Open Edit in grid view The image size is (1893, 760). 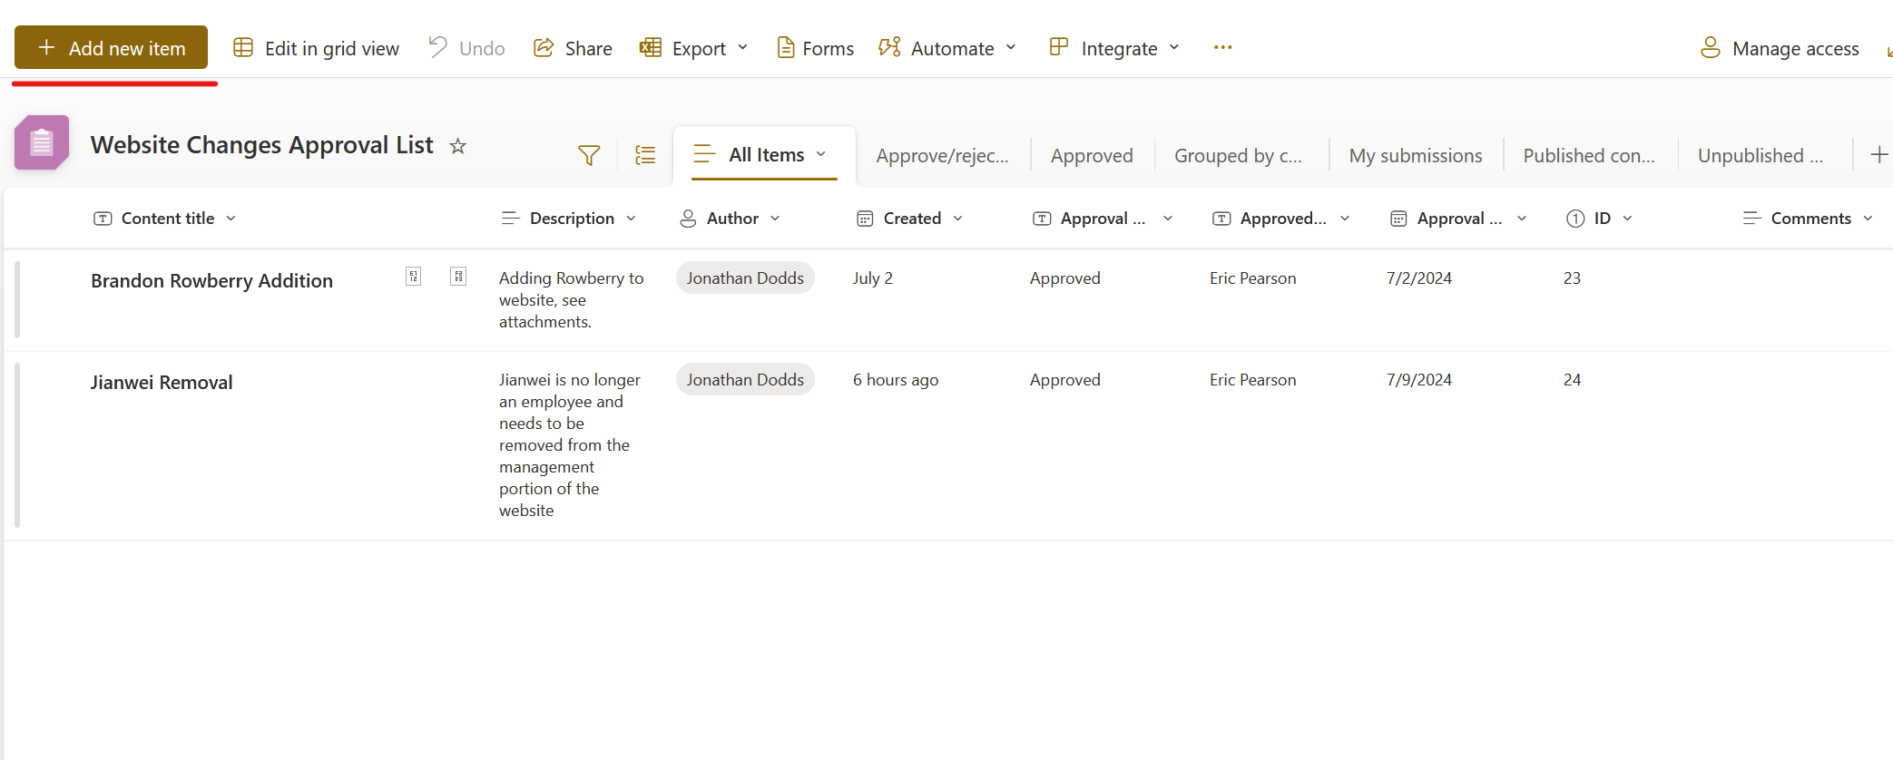[x=316, y=48]
